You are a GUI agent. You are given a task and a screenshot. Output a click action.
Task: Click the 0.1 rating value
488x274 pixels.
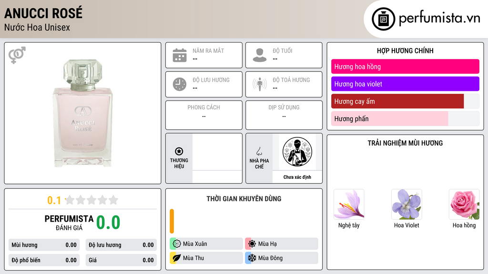click(54, 200)
